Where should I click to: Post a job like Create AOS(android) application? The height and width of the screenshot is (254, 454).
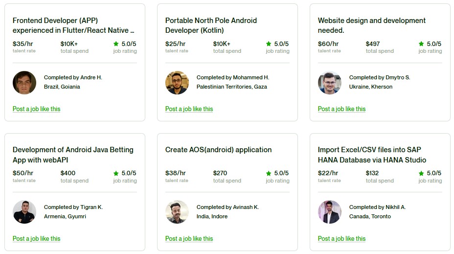tap(189, 239)
